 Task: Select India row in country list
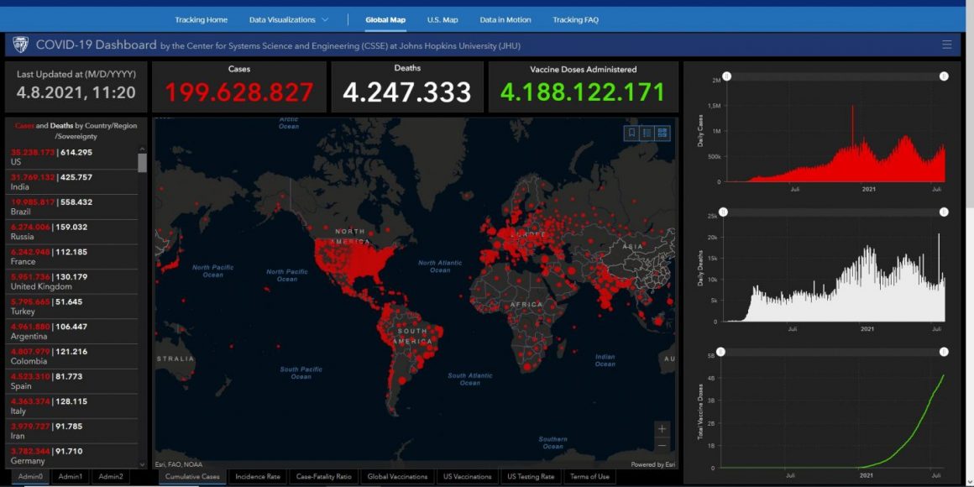click(71, 182)
